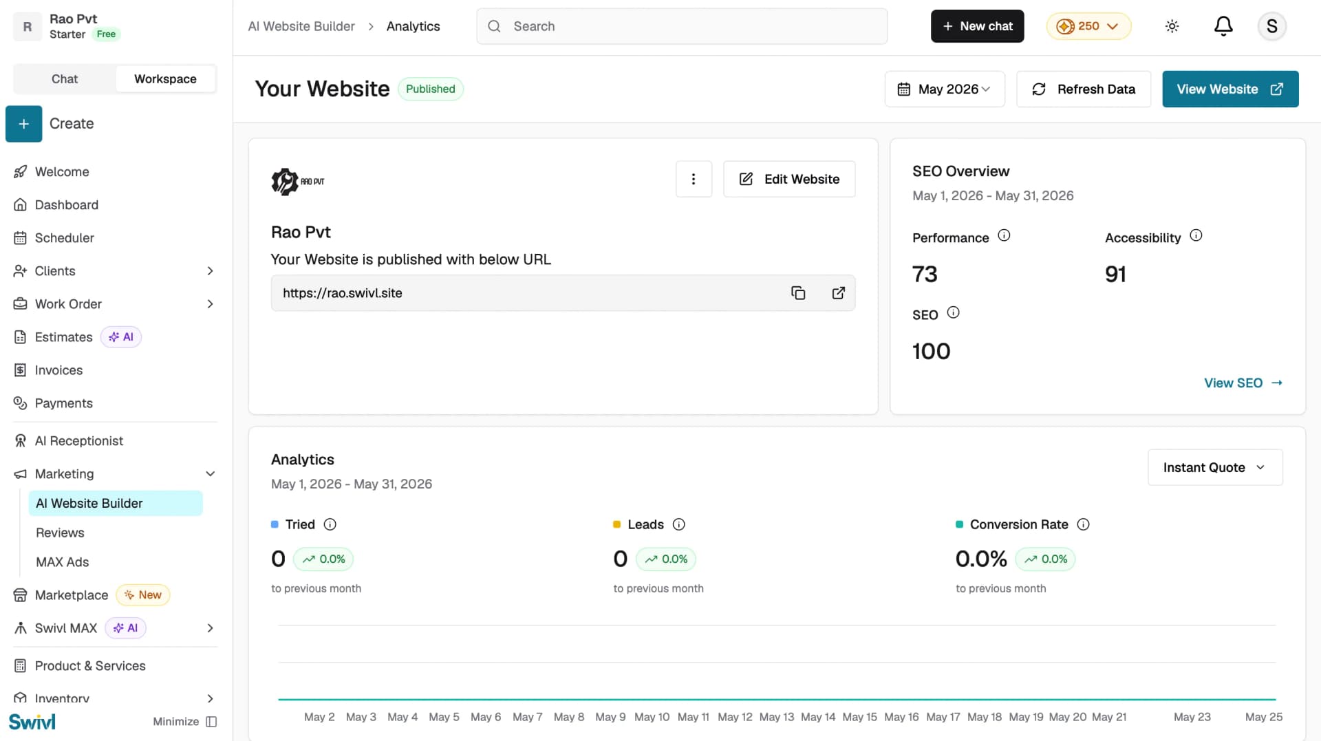Click the theme toggle sun icon
Screen dimensions: 1321x741
[1172, 26]
